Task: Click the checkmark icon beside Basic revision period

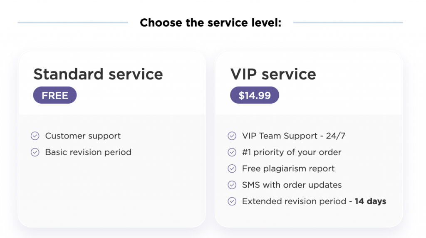Action: point(35,152)
